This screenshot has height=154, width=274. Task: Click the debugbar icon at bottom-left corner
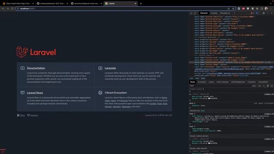pyautogui.click(x=3, y=151)
